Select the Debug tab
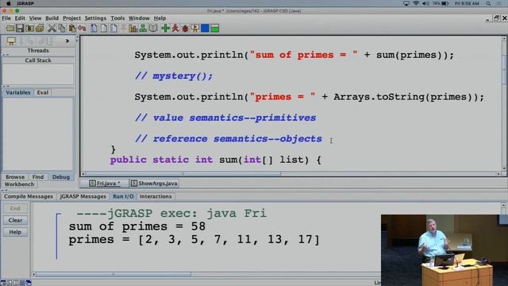The height and width of the screenshot is (286, 508). coord(61,176)
